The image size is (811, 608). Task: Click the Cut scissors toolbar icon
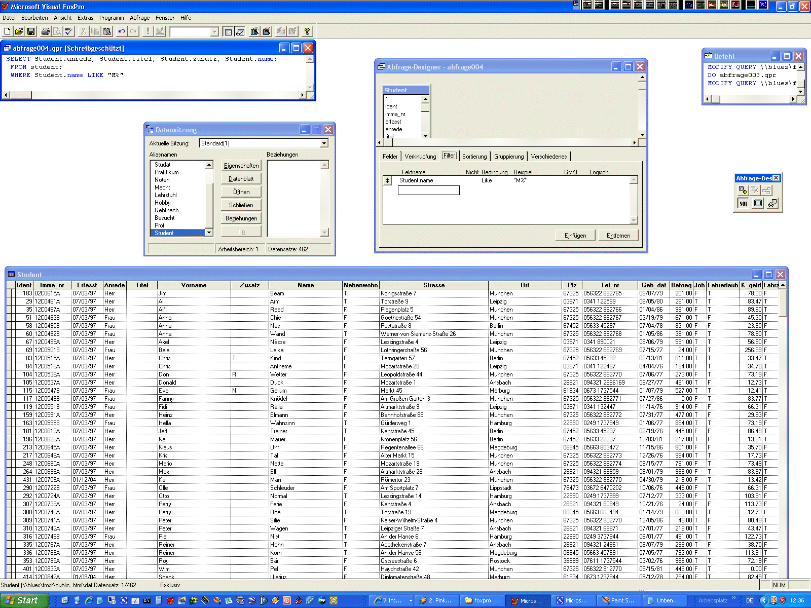(83, 31)
